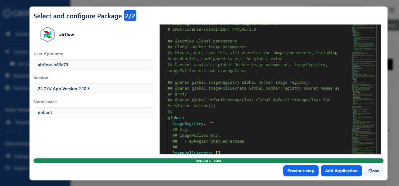Click the 'imagePullSecrets: []' line at bottom
399x186 pixels.
click(x=196, y=153)
